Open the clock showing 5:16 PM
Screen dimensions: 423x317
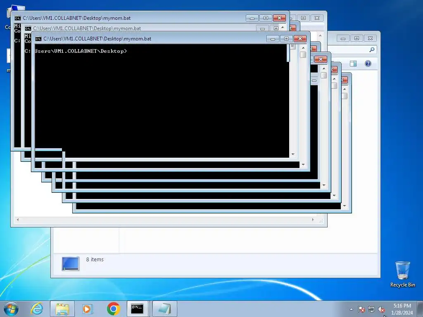402,309
